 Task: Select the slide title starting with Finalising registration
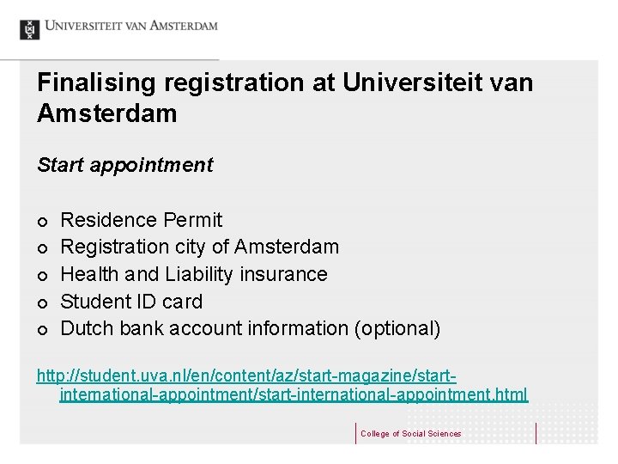pos(285,97)
